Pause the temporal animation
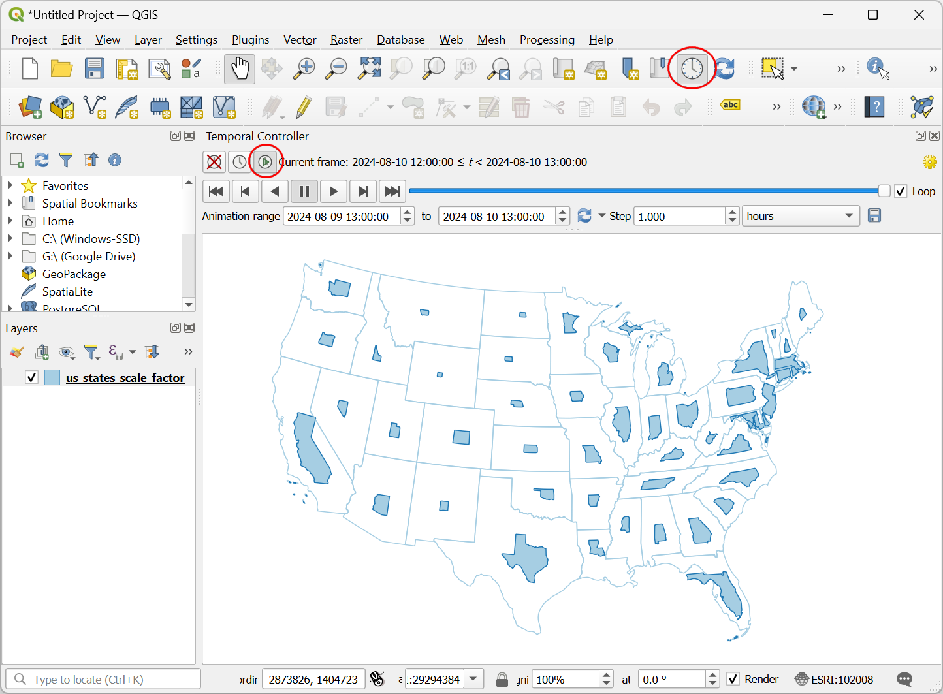Screen dimensions: 943x694 [x=304, y=191]
